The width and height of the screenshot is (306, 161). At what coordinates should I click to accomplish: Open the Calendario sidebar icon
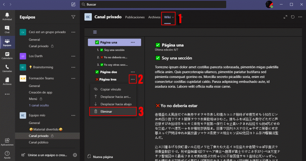coord(7,56)
